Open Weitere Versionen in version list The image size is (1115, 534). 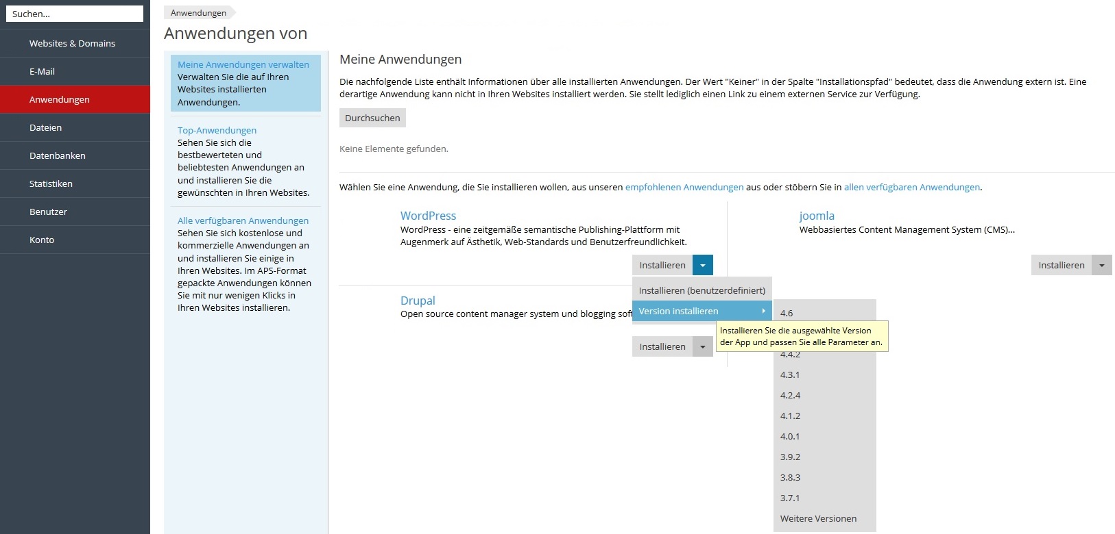825,518
